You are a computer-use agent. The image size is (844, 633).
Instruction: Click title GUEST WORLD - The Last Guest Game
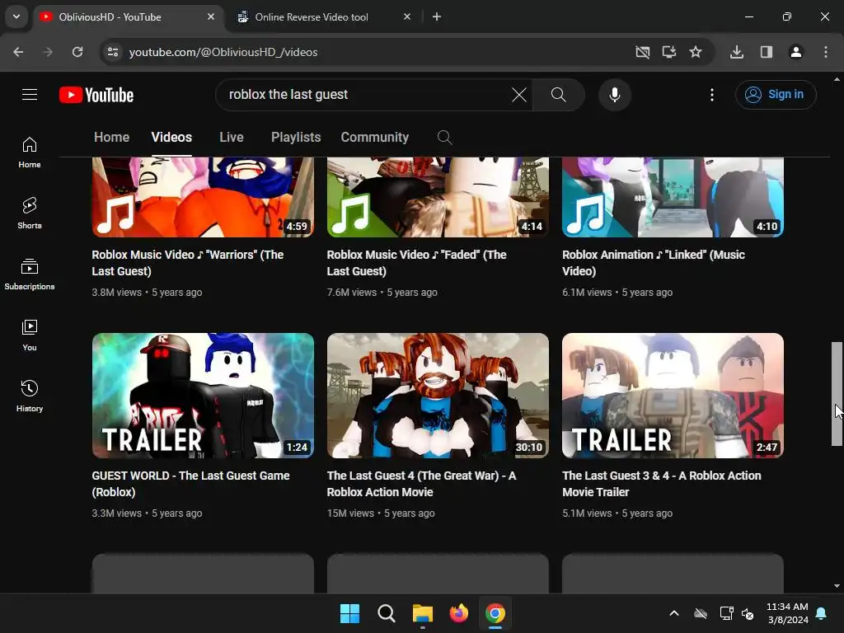coord(190,483)
